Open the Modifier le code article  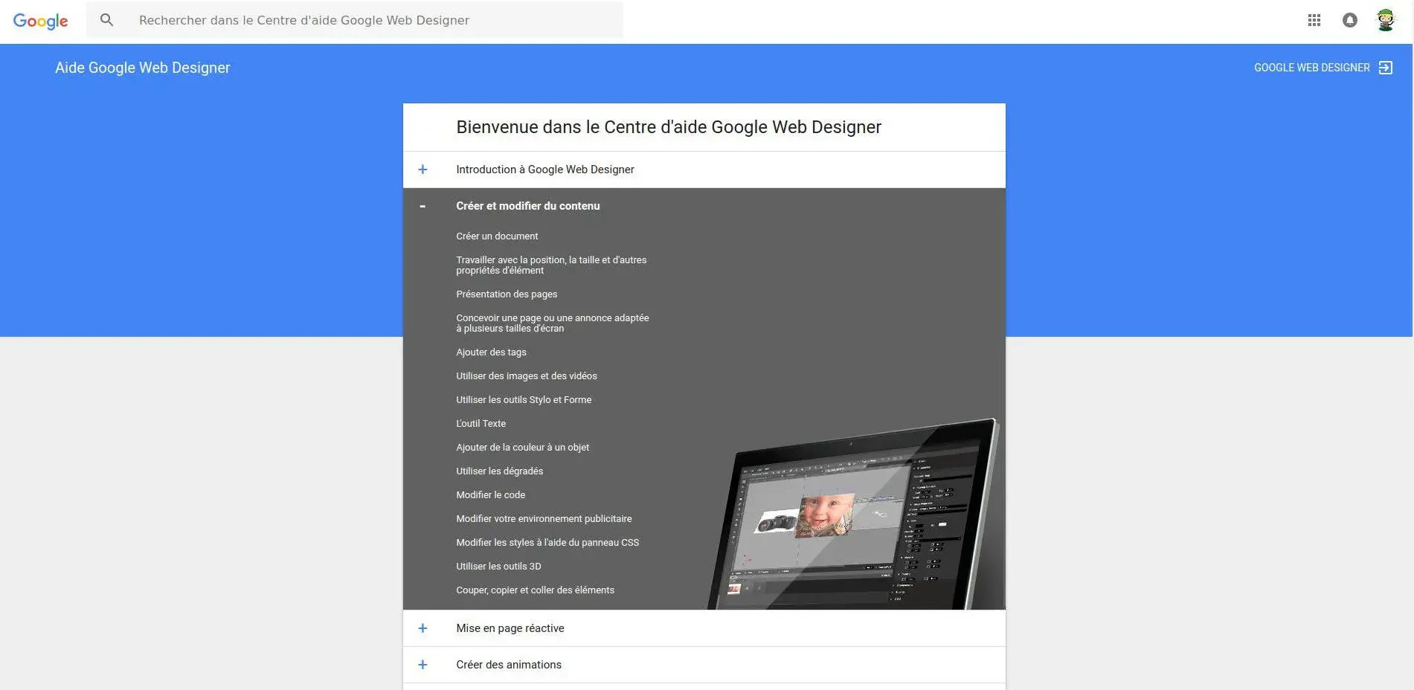(490, 495)
